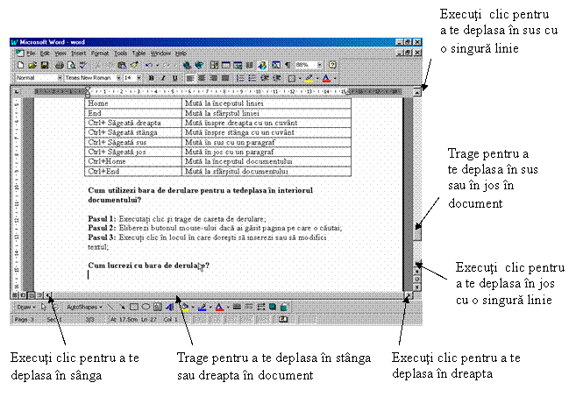The image size is (576, 404).
Task: Click the Print icon in the toolbar
Action: pos(59,65)
